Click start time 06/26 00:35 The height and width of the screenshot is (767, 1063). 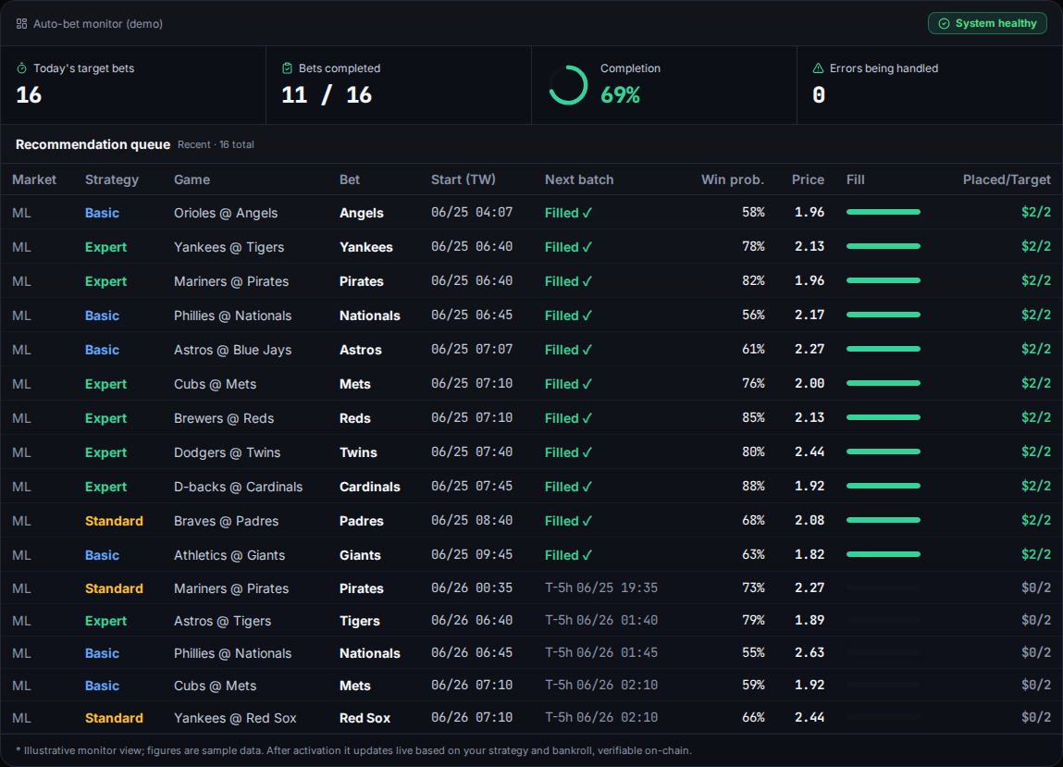coord(472,588)
